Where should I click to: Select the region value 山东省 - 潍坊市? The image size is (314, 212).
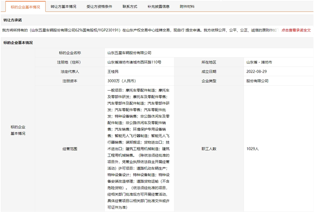[x=259, y=62]
